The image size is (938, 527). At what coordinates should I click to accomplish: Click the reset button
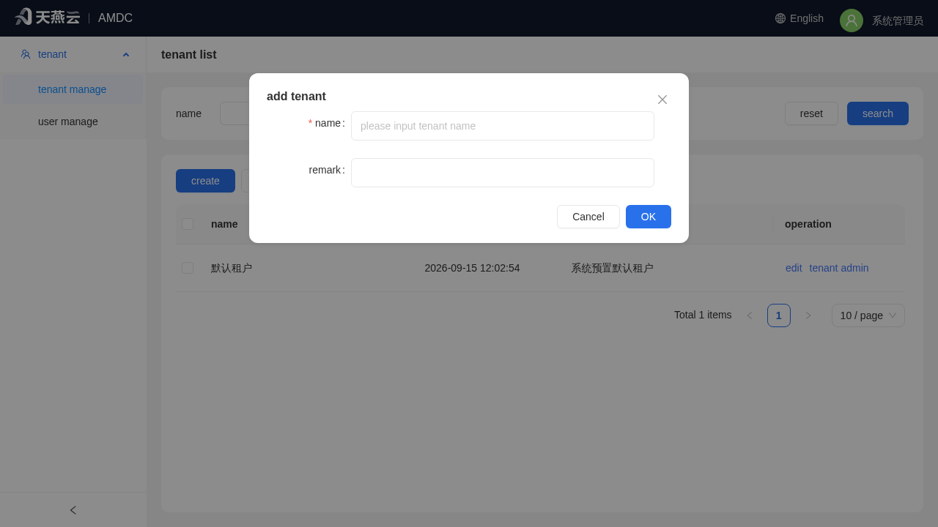click(811, 113)
